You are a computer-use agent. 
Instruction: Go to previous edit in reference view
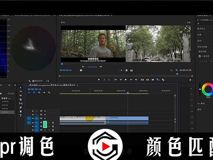tap(83, 66)
